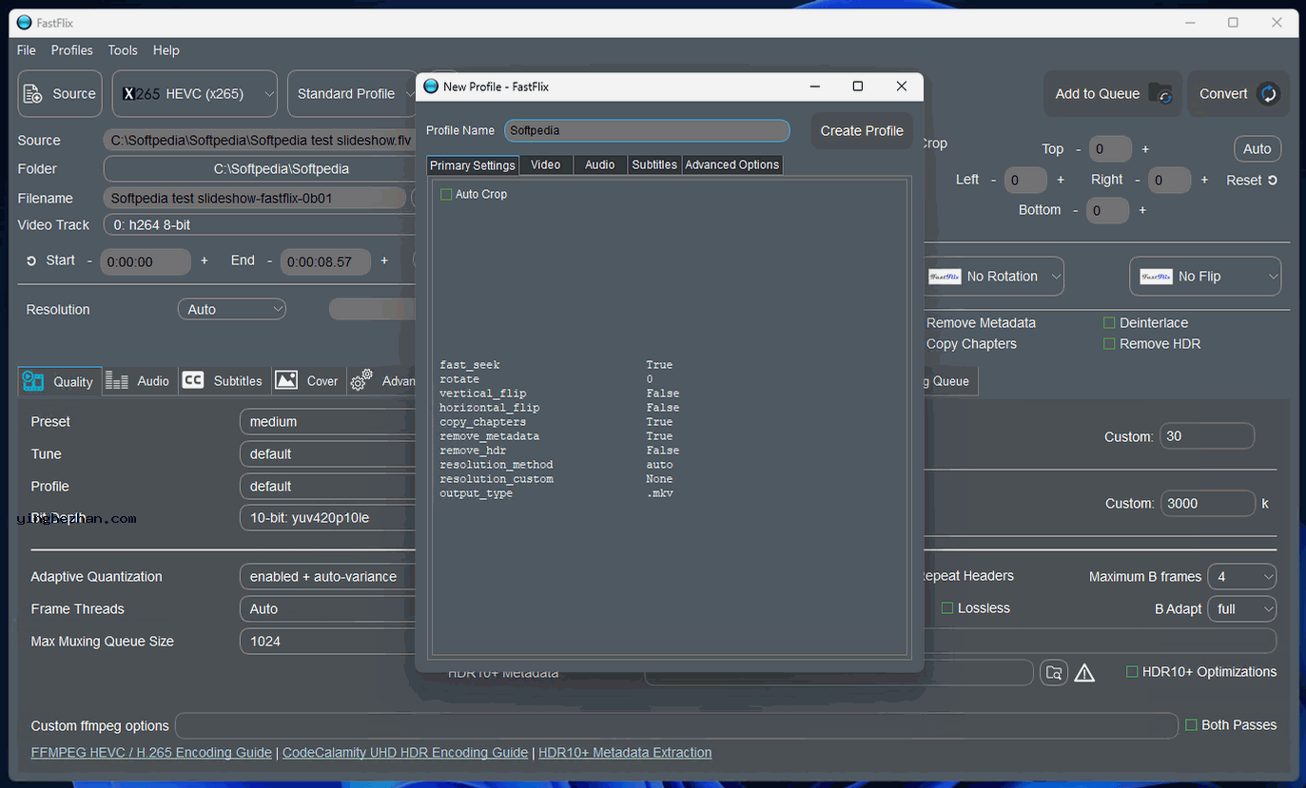The height and width of the screenshot is (788, 1306).
Task: Click the Cover tab image icon
Action: point(286,380)
